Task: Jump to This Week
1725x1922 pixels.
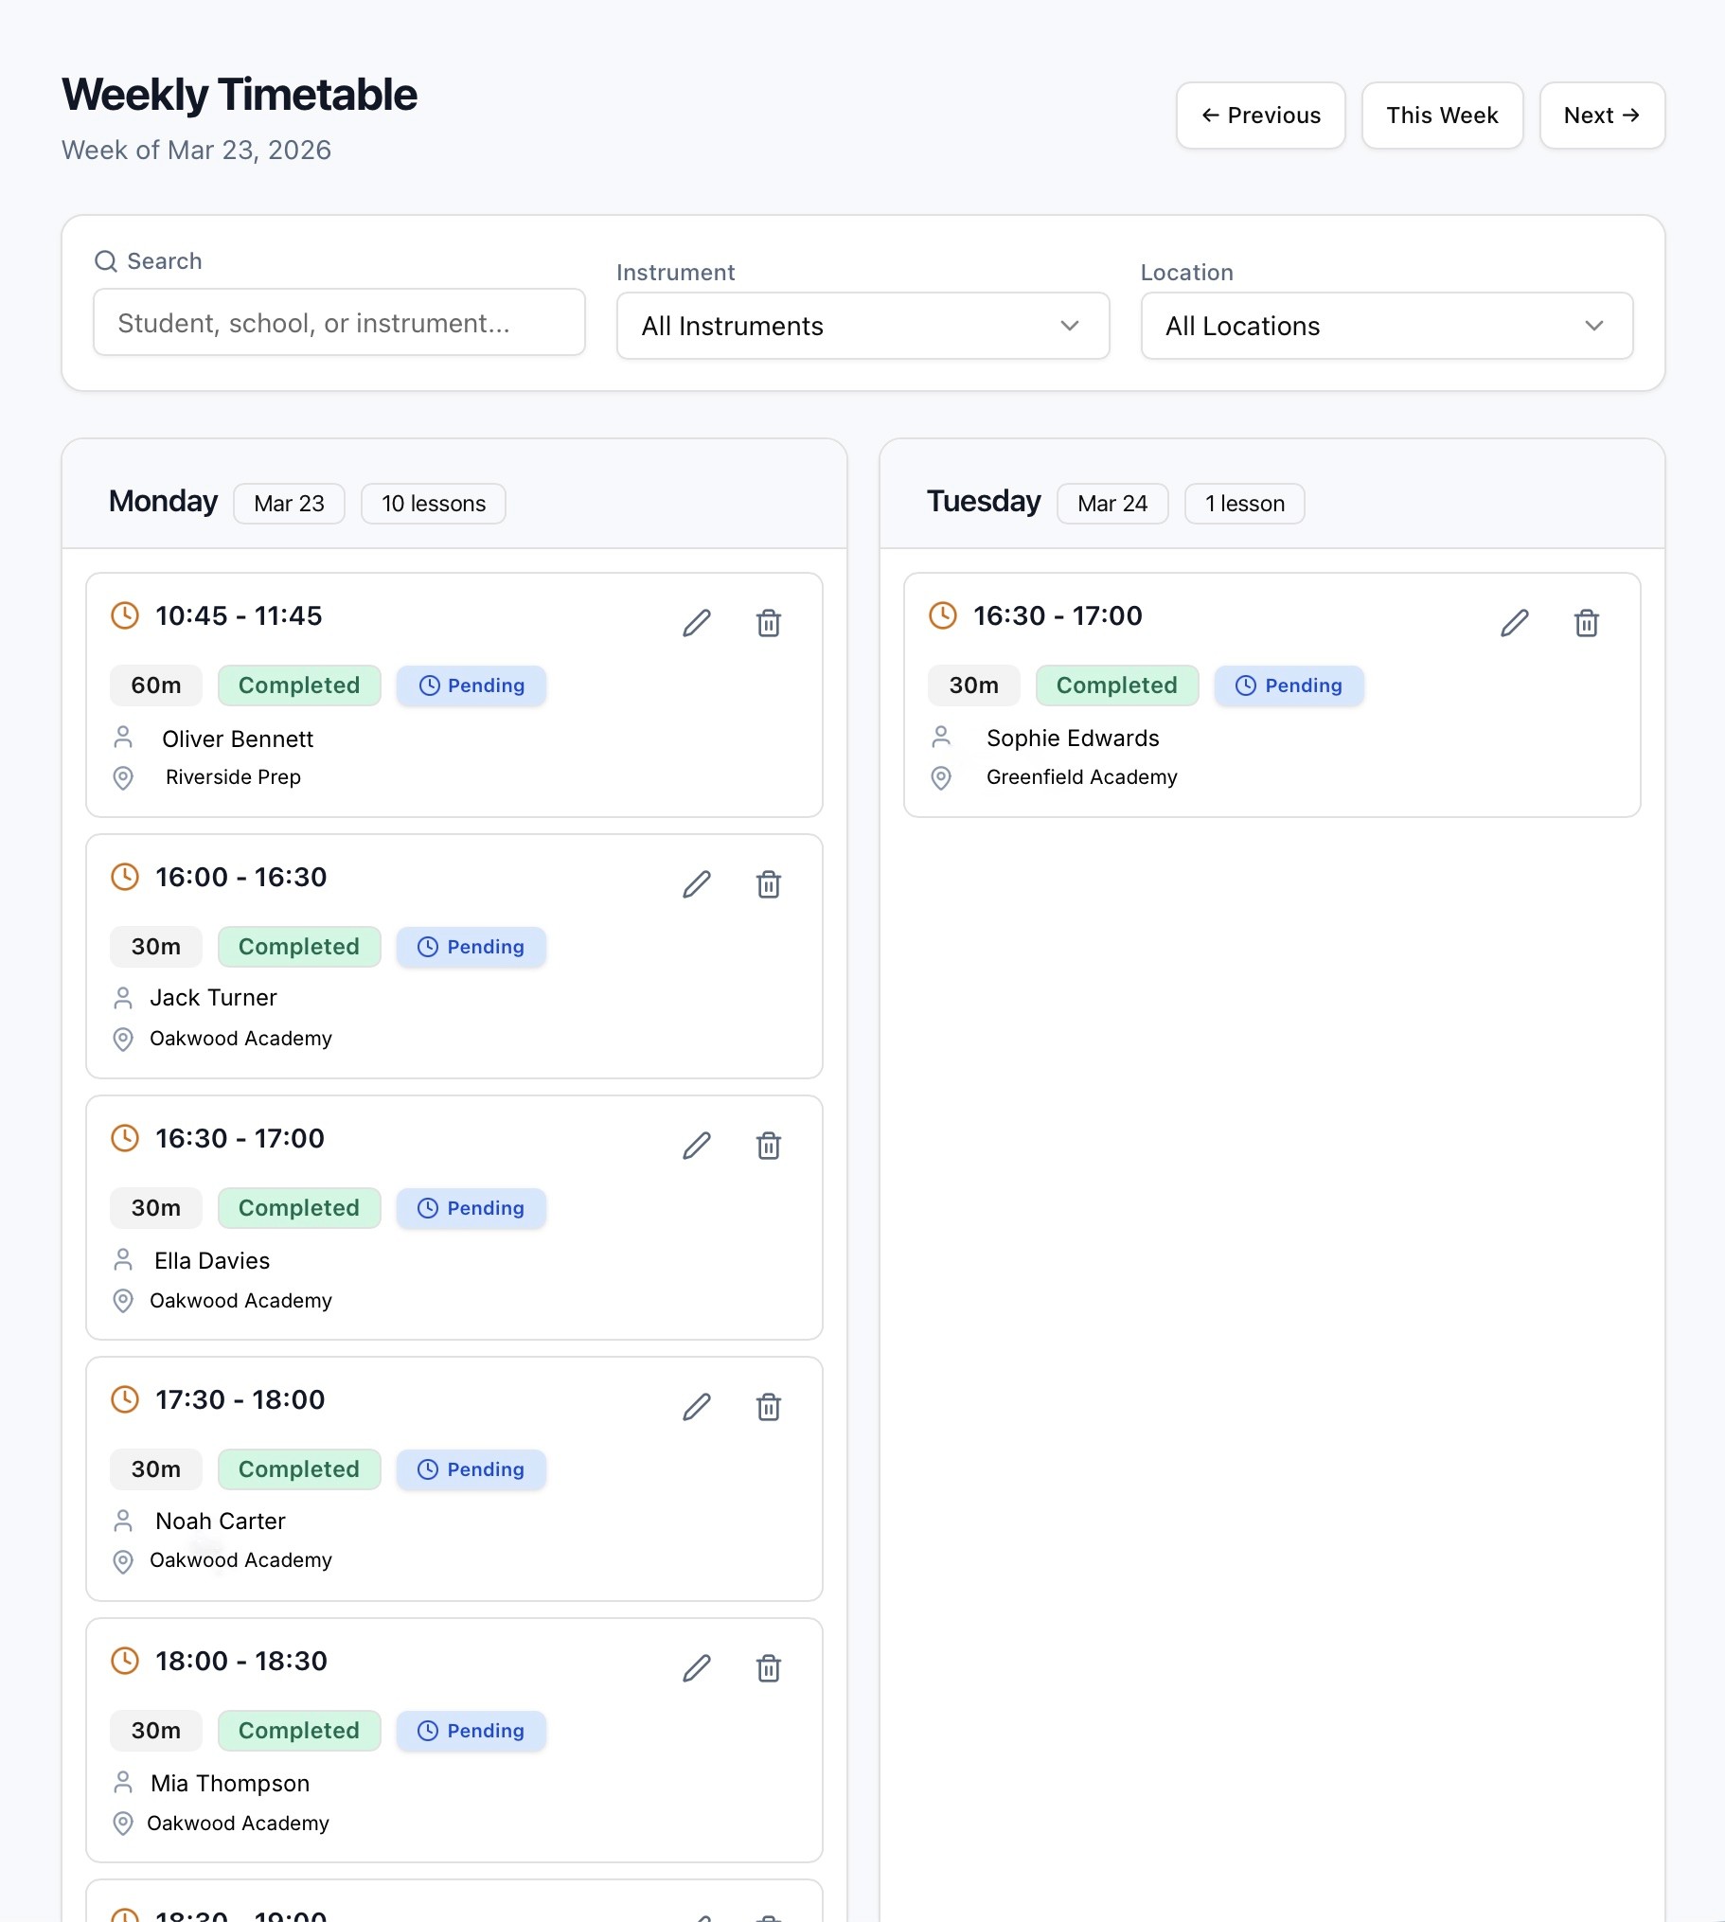Action: pos(1442,116)
